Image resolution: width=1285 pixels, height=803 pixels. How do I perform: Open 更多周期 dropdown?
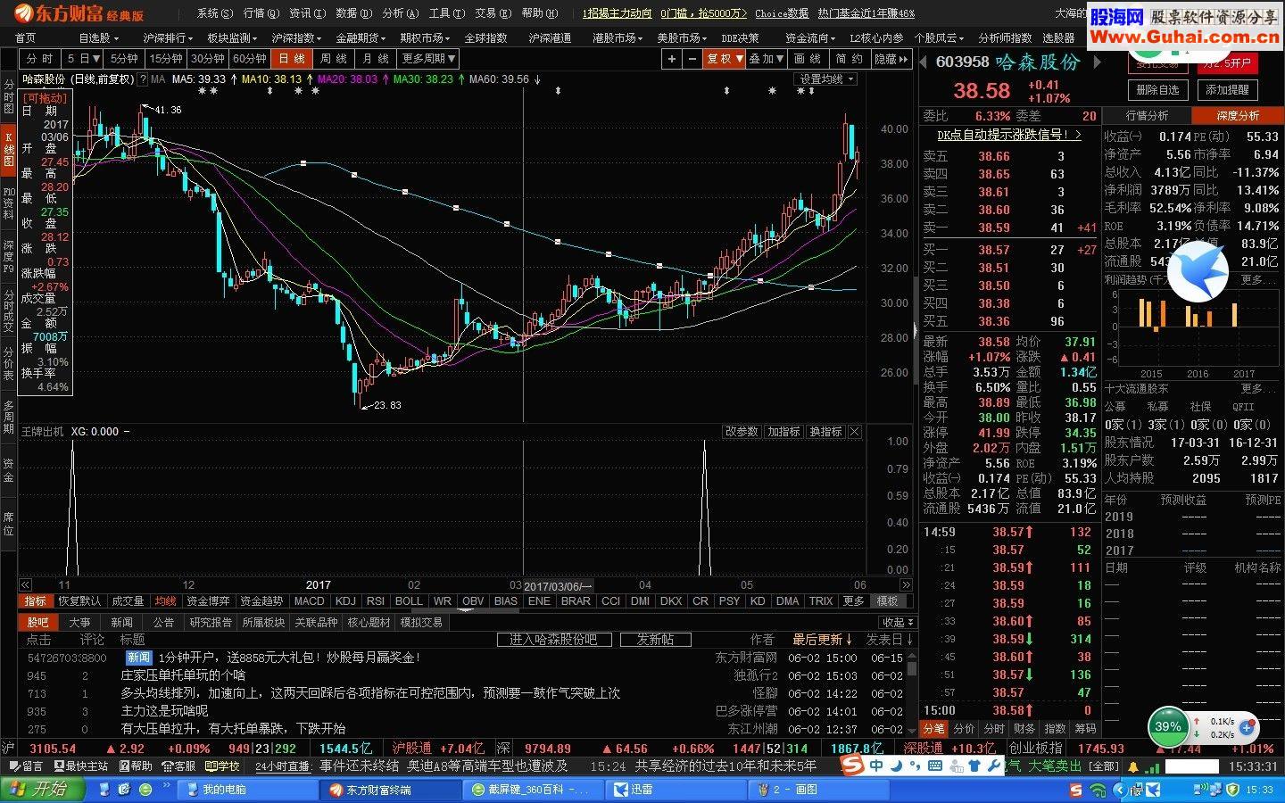pyautogui.click(x=428, y=58)
